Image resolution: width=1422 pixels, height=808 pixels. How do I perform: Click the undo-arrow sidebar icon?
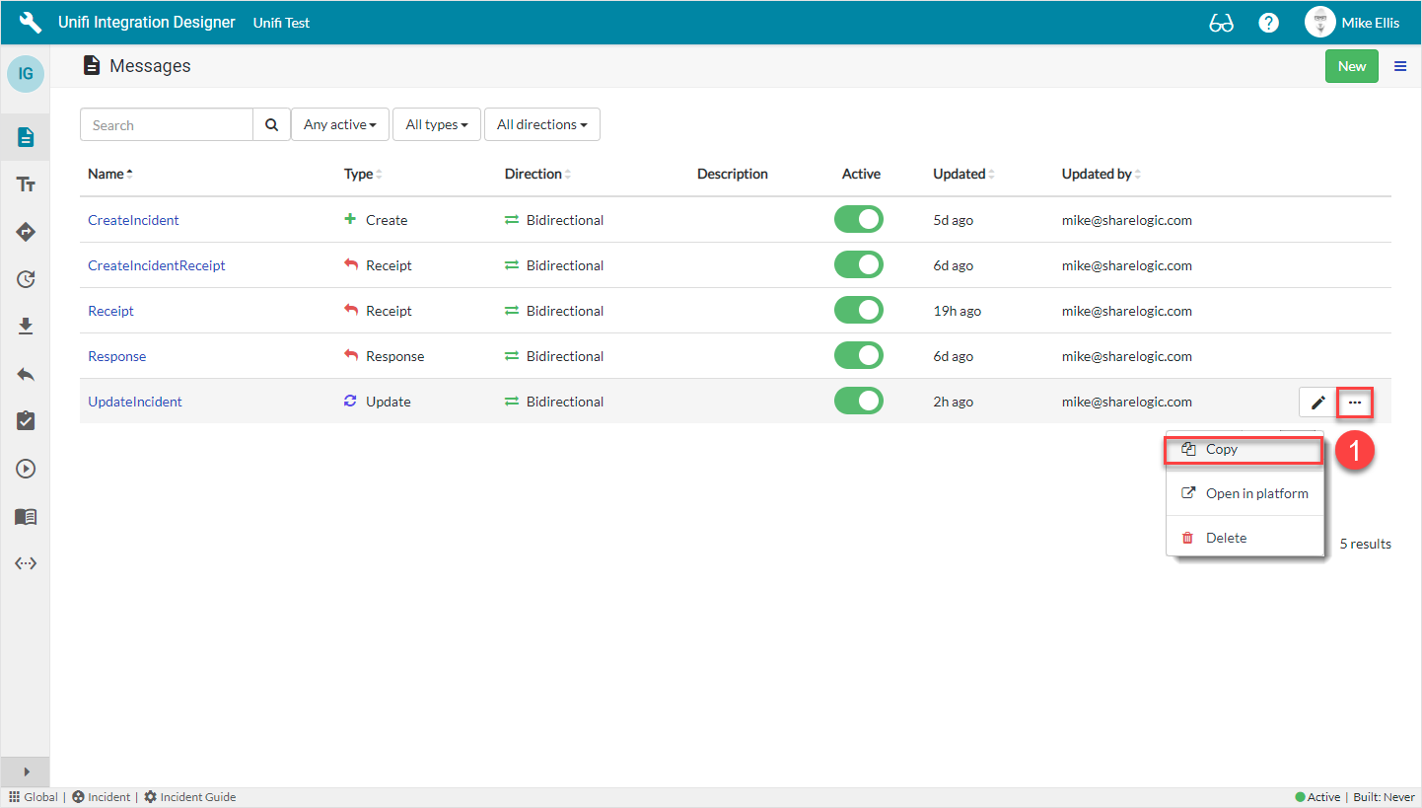[25, 373]
